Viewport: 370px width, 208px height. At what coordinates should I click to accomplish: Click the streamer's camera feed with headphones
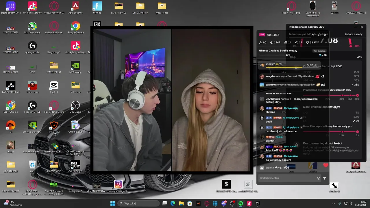point(132,100)
